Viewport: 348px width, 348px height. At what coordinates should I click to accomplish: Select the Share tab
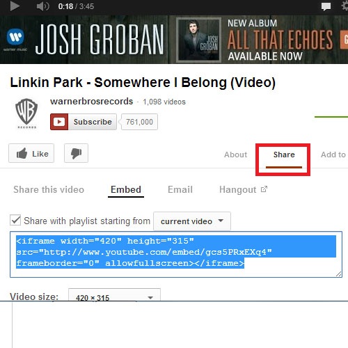pos(284,155)
